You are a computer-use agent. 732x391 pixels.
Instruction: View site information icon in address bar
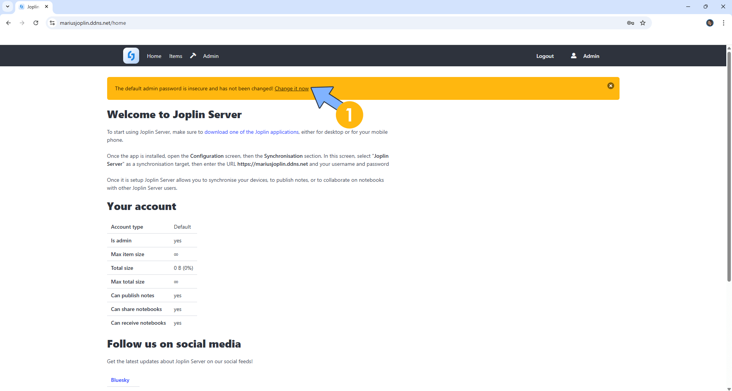pyautogui.click(x=53, y=23)
